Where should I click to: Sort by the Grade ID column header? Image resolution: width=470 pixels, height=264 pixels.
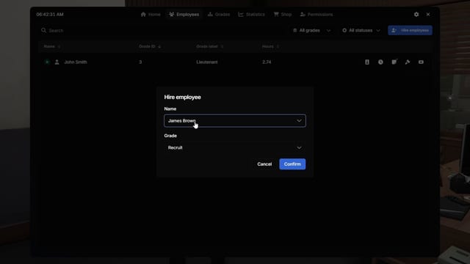point(150,46)
